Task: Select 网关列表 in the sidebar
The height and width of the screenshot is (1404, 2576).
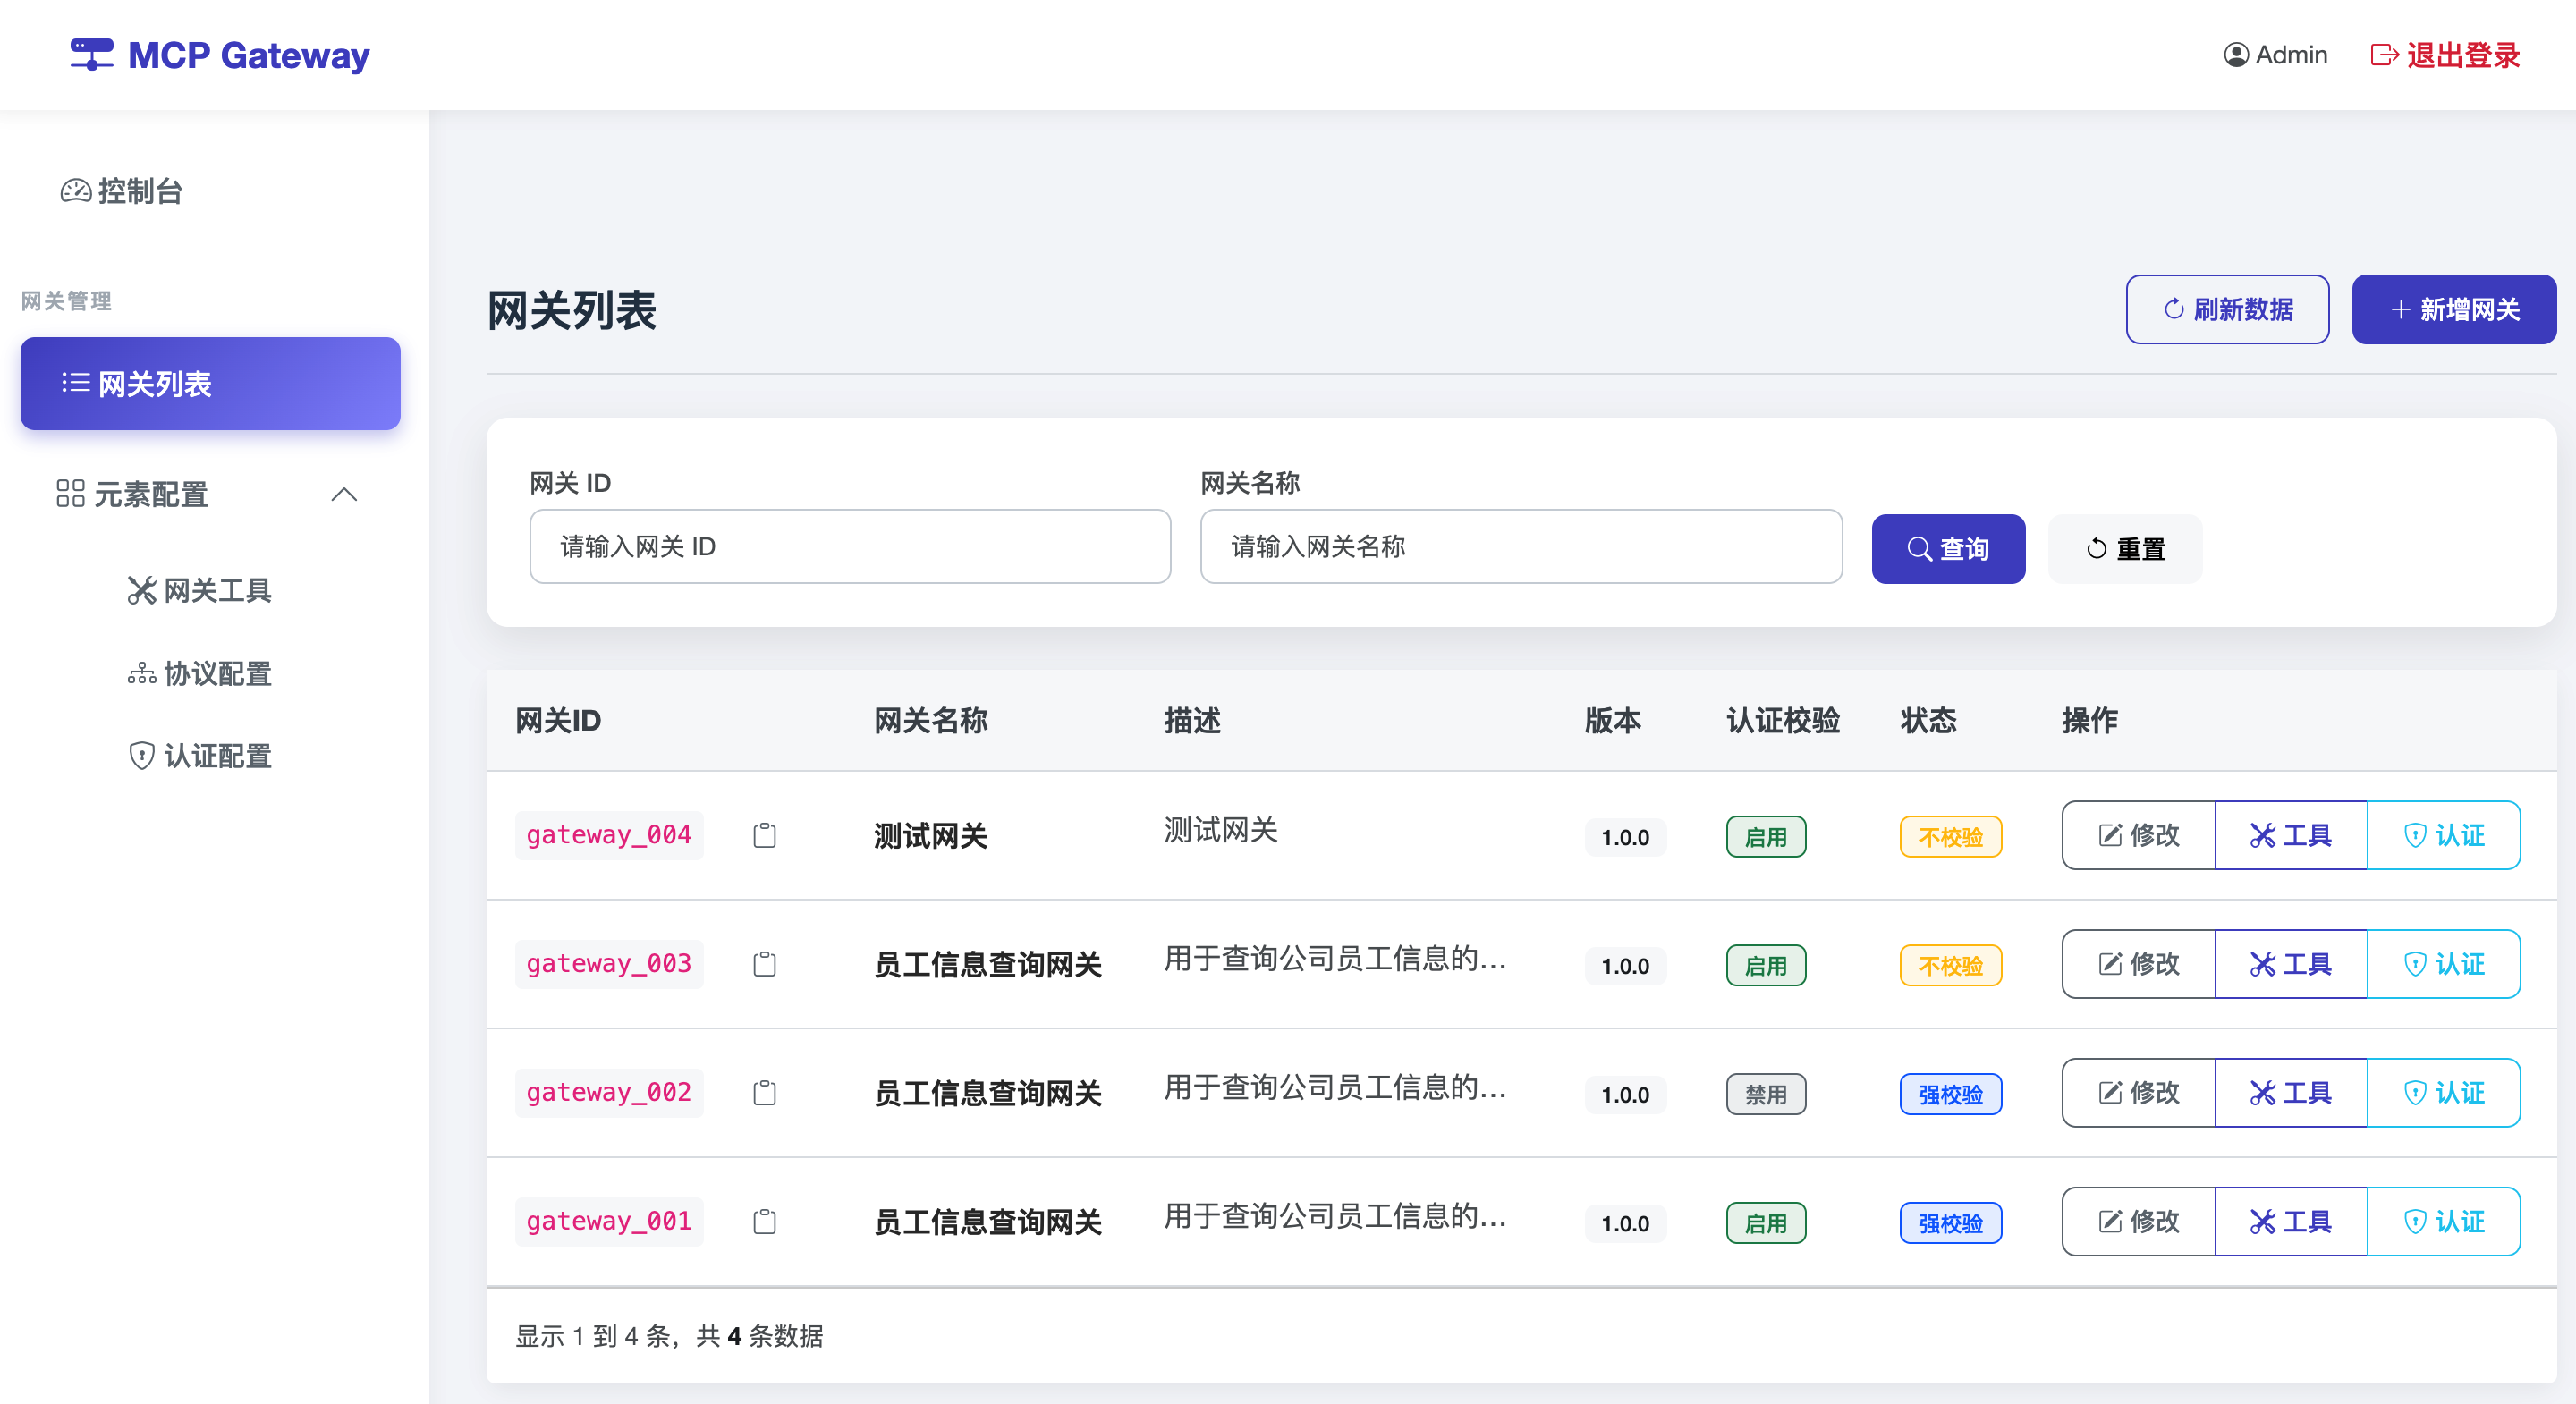Action: (210, 384)
